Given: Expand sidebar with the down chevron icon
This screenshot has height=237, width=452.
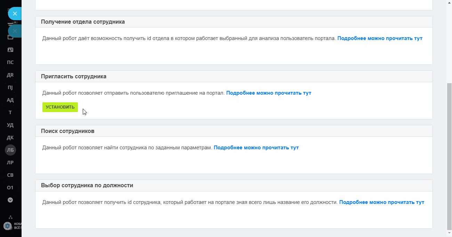Looking at the screenshot, I should click(10, 200).
